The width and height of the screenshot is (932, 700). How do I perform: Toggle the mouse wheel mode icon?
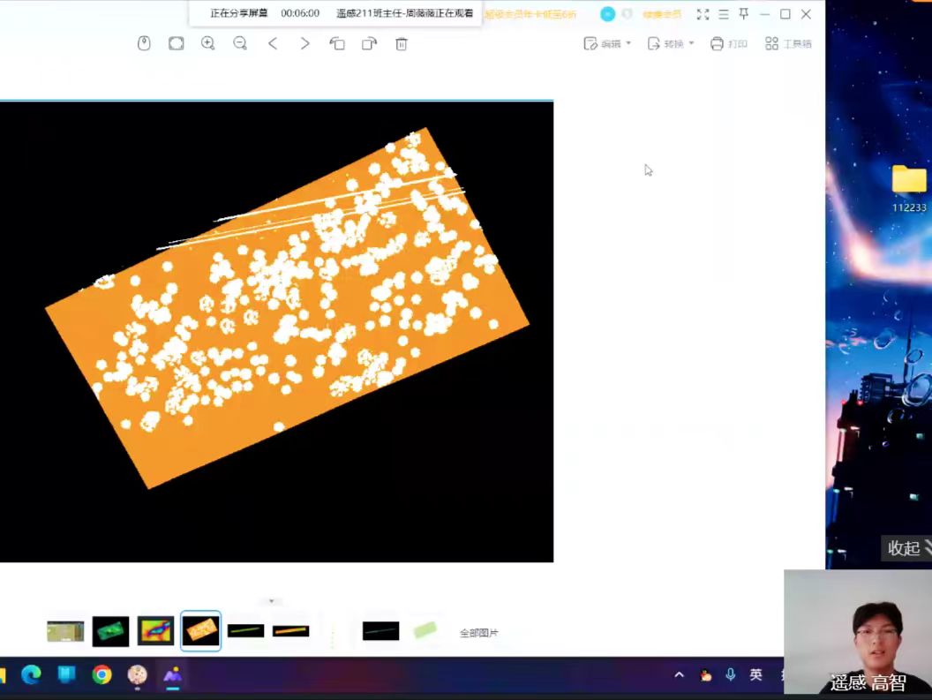tap(144, 43)
